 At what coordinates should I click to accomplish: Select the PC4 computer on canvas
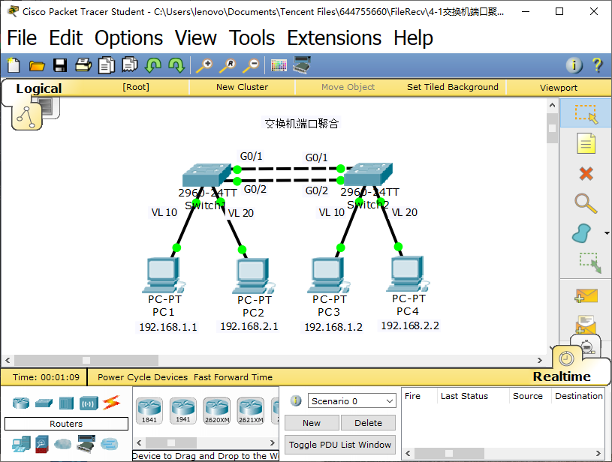408,274
